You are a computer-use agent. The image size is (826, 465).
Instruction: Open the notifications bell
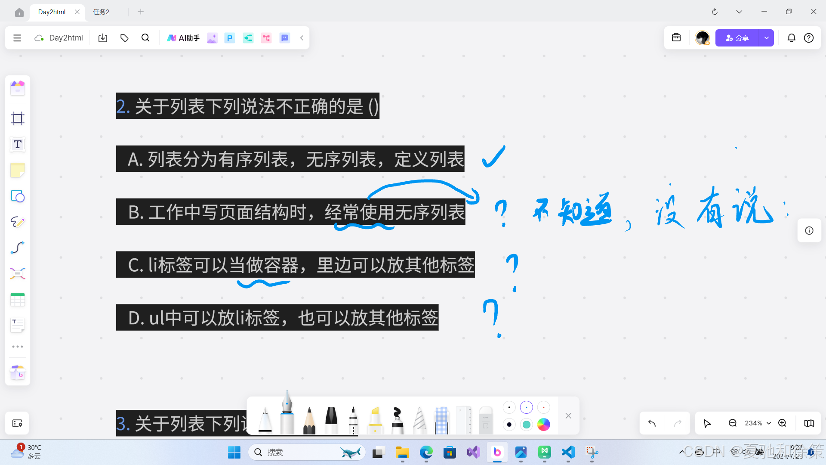(x=792, y=38)
